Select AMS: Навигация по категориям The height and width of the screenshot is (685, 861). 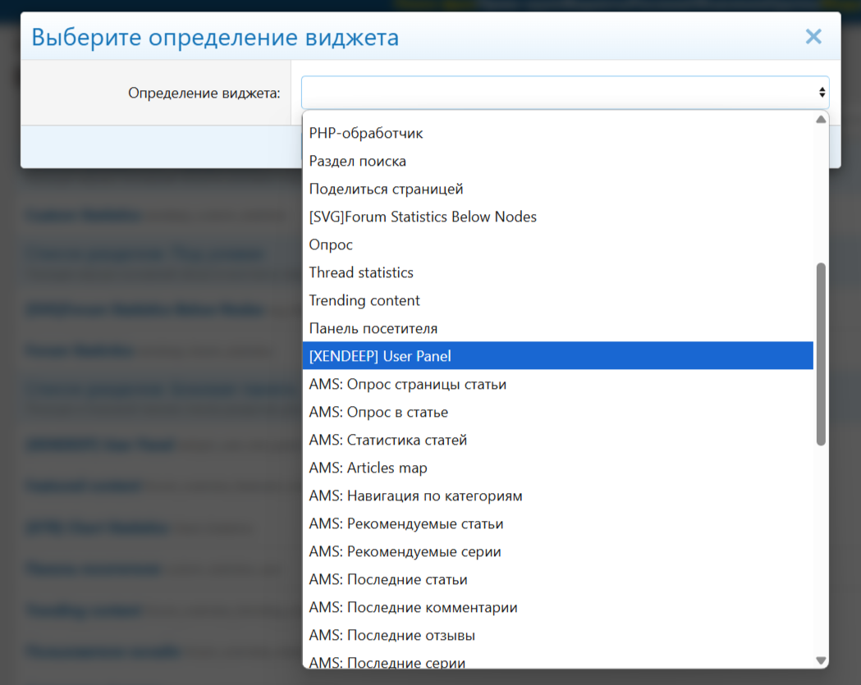coord(415,495)
